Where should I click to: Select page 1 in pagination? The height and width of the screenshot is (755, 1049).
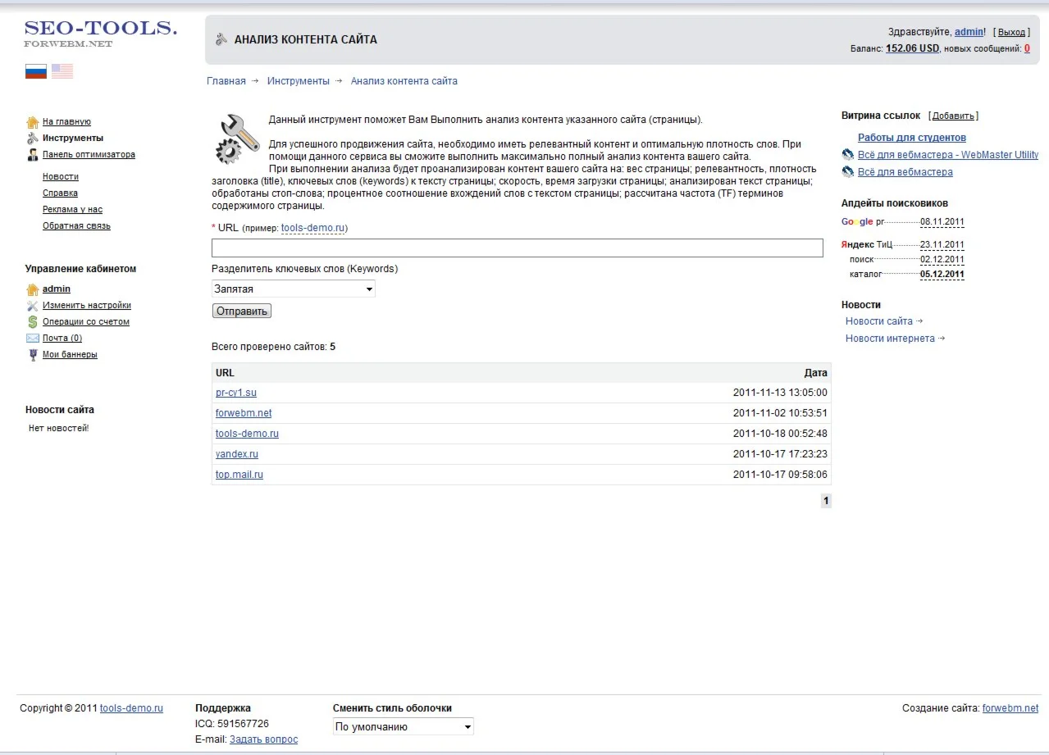coord(826,501)
